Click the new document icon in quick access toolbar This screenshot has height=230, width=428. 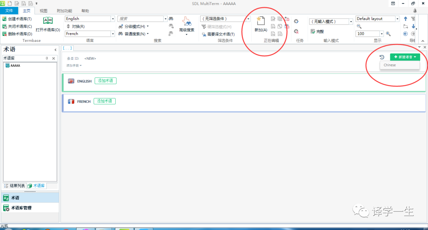(10, 4)
